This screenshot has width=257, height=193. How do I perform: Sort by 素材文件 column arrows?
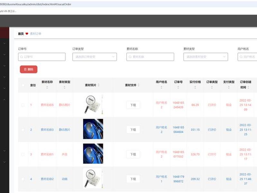(139, 85)
